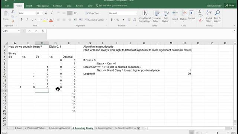Click Clear eraser icon
This screenshot has height=134, width=238.
click(x=200, y=20)
